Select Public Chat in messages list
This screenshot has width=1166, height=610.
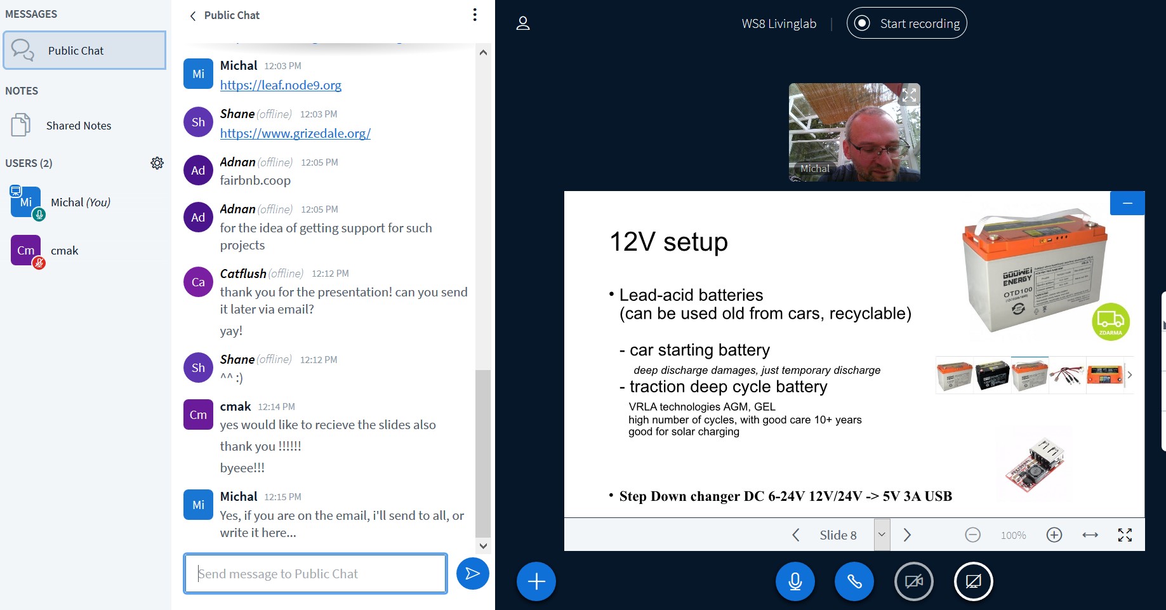coord(84,51)
